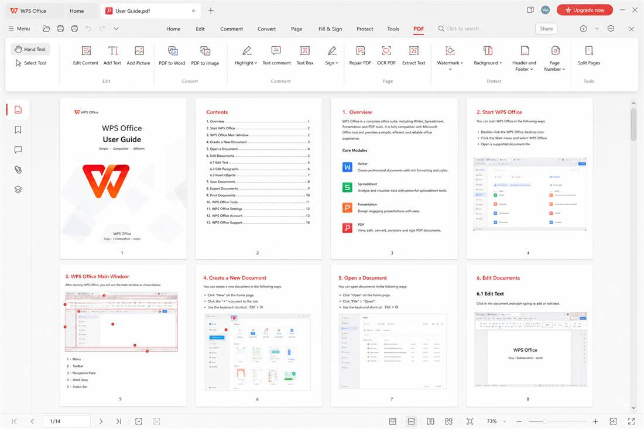The image size is (644, 429).
Task: Go to the Fill & Sign tab
Action: pos(330,29)
